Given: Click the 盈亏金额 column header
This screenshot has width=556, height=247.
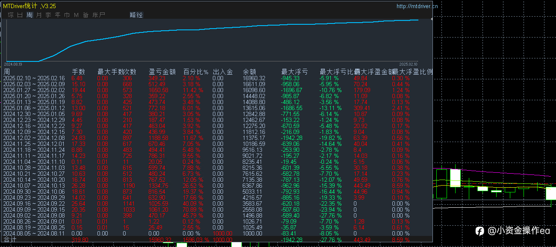Looking at the screenshot, I should [x=162, y=72].
